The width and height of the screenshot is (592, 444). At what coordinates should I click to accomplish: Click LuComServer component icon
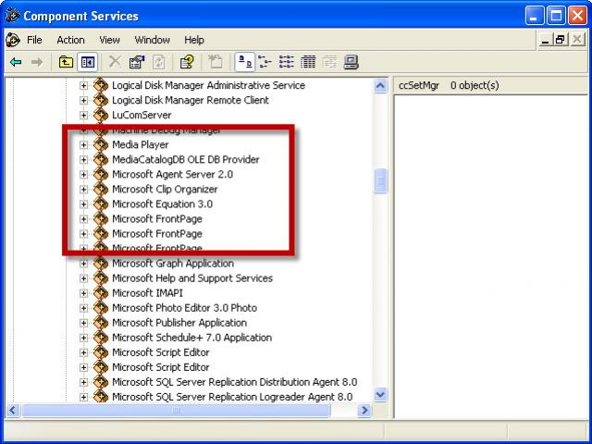click(101, 115)
